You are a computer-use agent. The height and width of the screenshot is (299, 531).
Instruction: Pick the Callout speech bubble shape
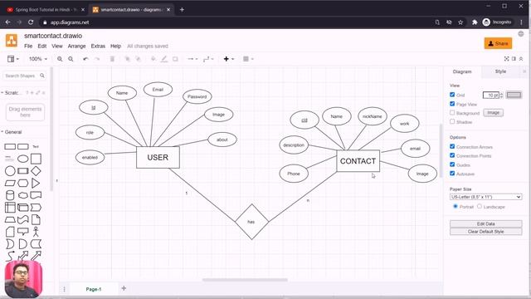[x=22, y=232]
